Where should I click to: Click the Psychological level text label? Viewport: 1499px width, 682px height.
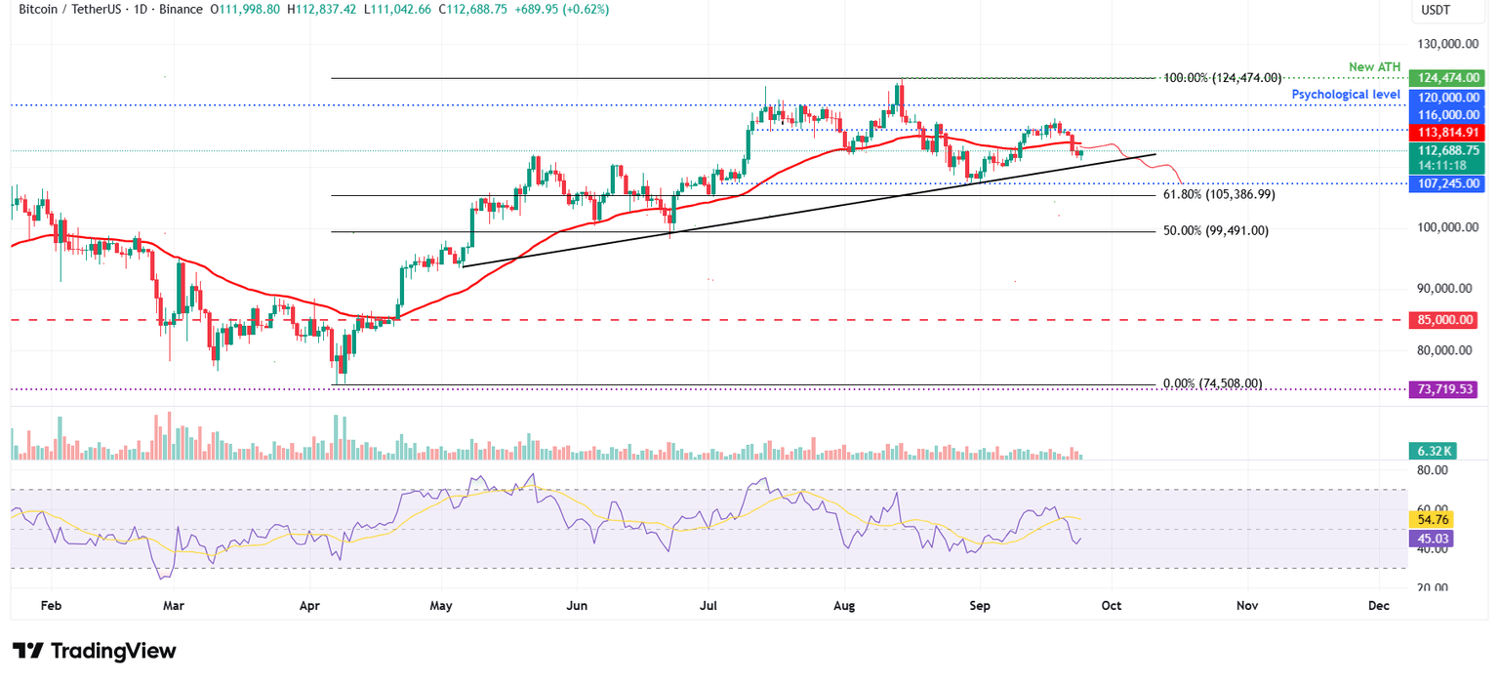click(1346, 94)
